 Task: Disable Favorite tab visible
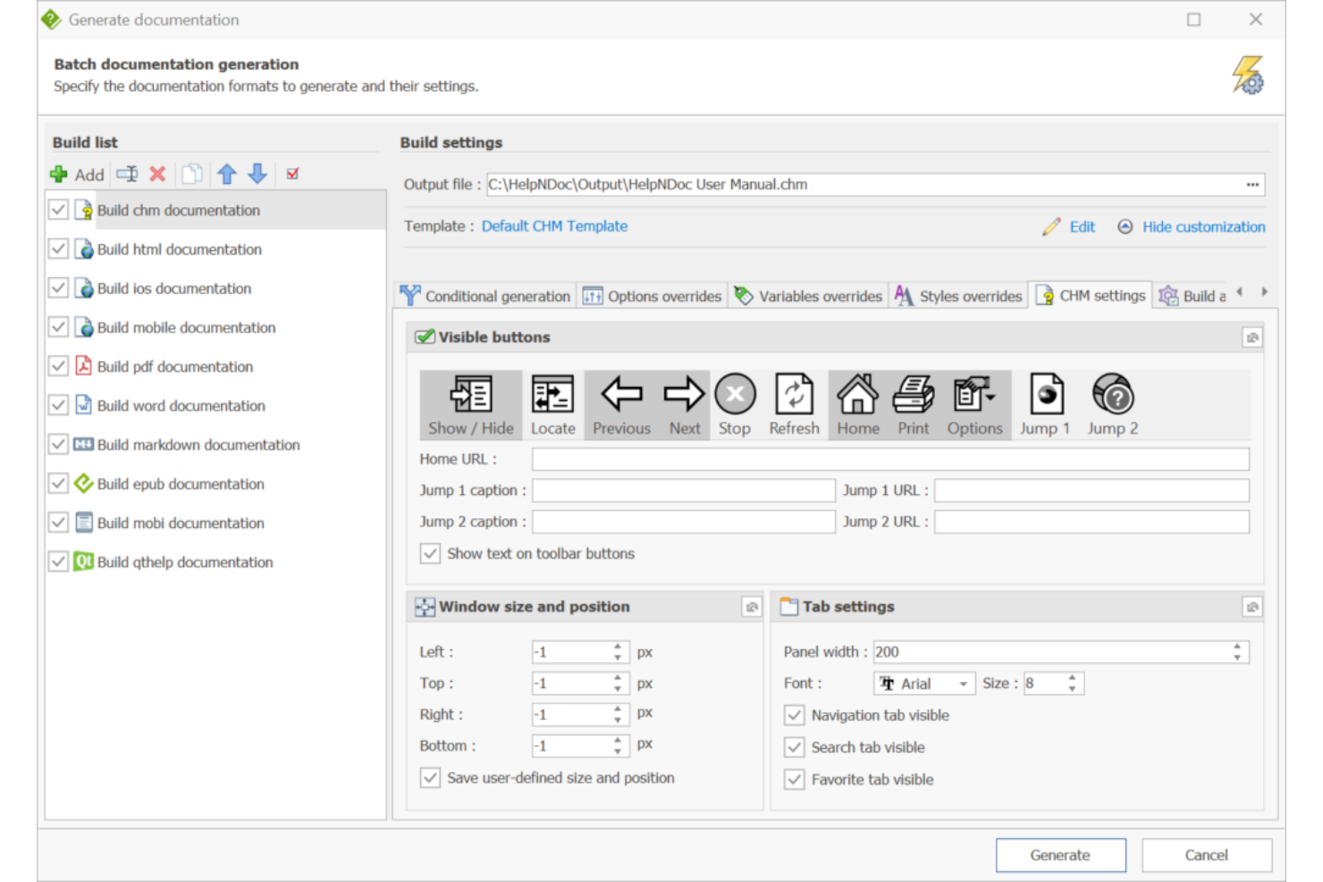pos(794,779)
